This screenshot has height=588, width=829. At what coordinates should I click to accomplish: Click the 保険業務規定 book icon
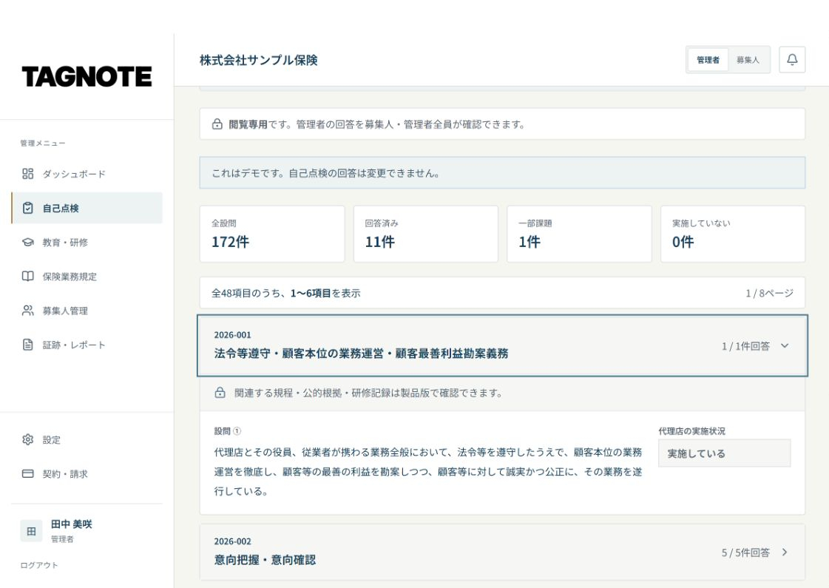(27, 276)
